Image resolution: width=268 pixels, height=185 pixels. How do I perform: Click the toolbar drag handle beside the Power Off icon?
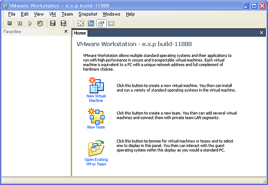(3, 23)
